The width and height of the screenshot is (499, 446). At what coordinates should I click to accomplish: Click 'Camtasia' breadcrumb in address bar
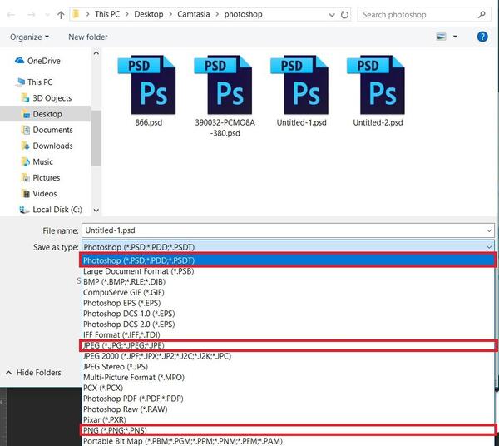[x=194, y=14]
